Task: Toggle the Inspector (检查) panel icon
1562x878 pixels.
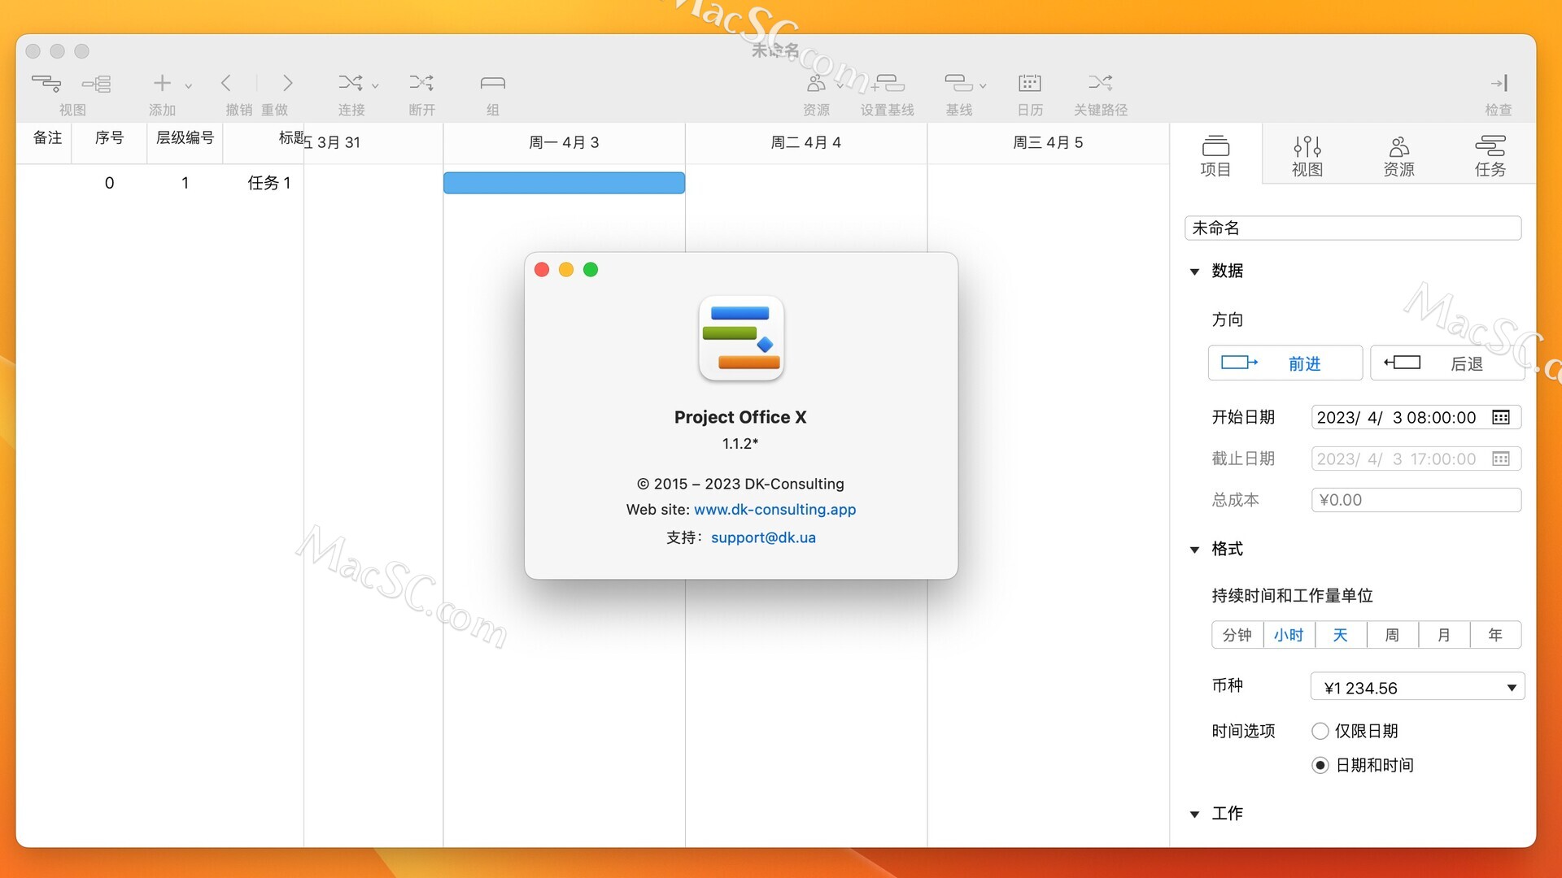Action: pyautogui.click(x=1499, y=83)
